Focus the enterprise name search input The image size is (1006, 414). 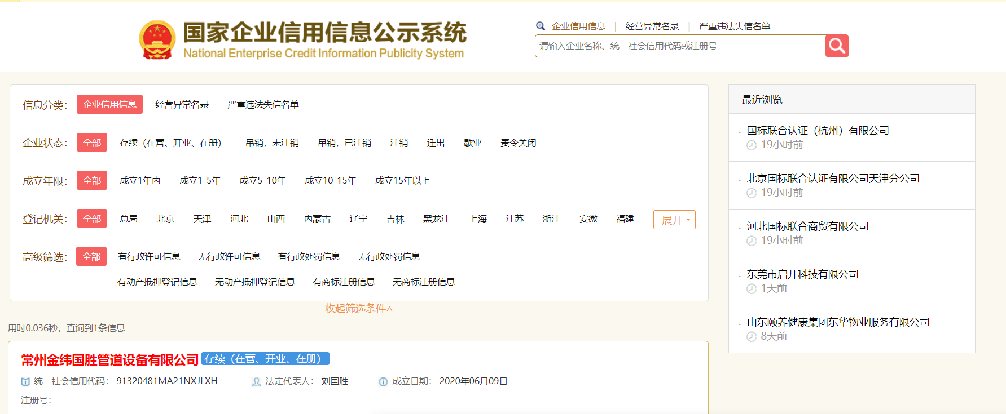click(680, 46)
